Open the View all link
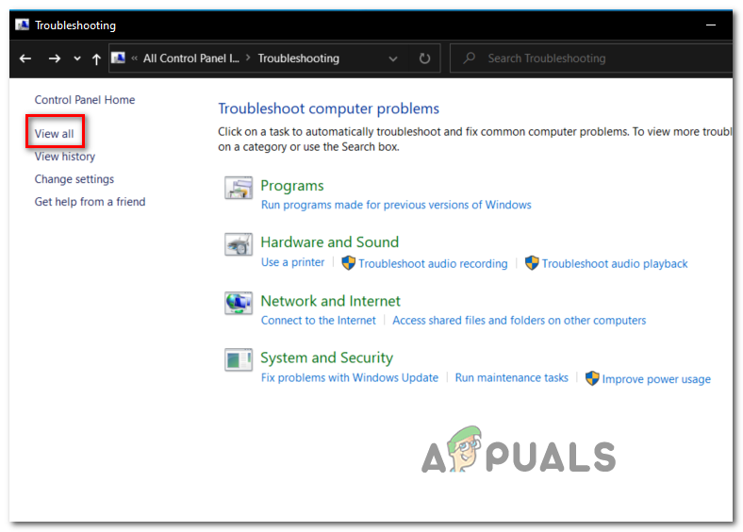Viewport: 743px width, 532px height. [54, 134]
